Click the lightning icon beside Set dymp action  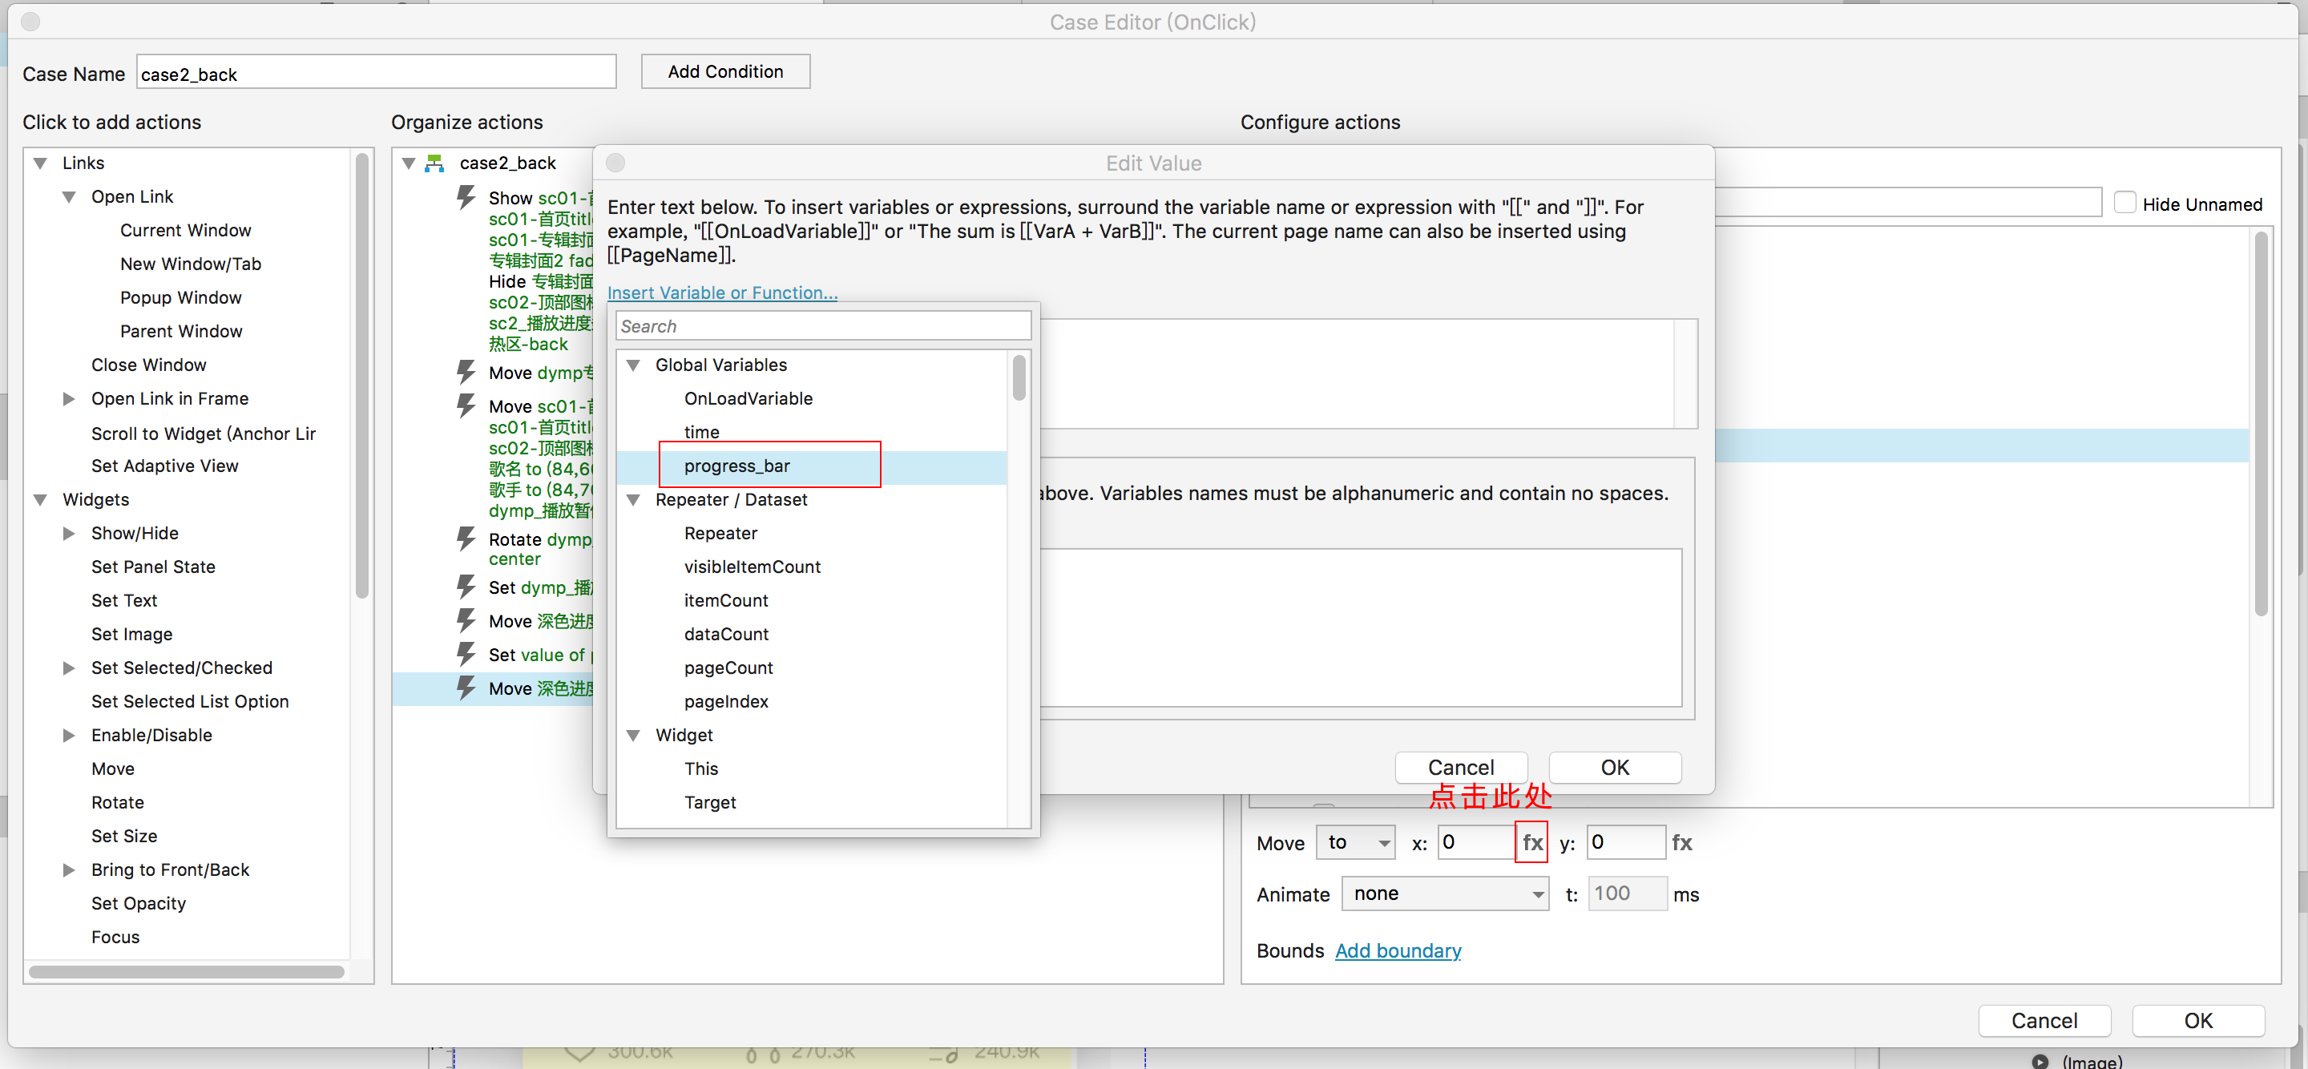point(466,587)
